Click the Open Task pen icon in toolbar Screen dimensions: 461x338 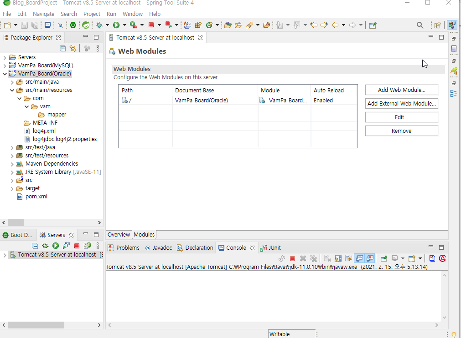click(249, 25)
